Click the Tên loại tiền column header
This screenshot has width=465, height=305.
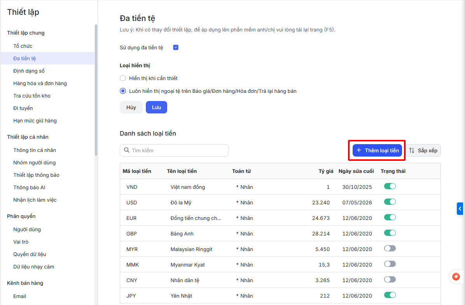point(182,171)
